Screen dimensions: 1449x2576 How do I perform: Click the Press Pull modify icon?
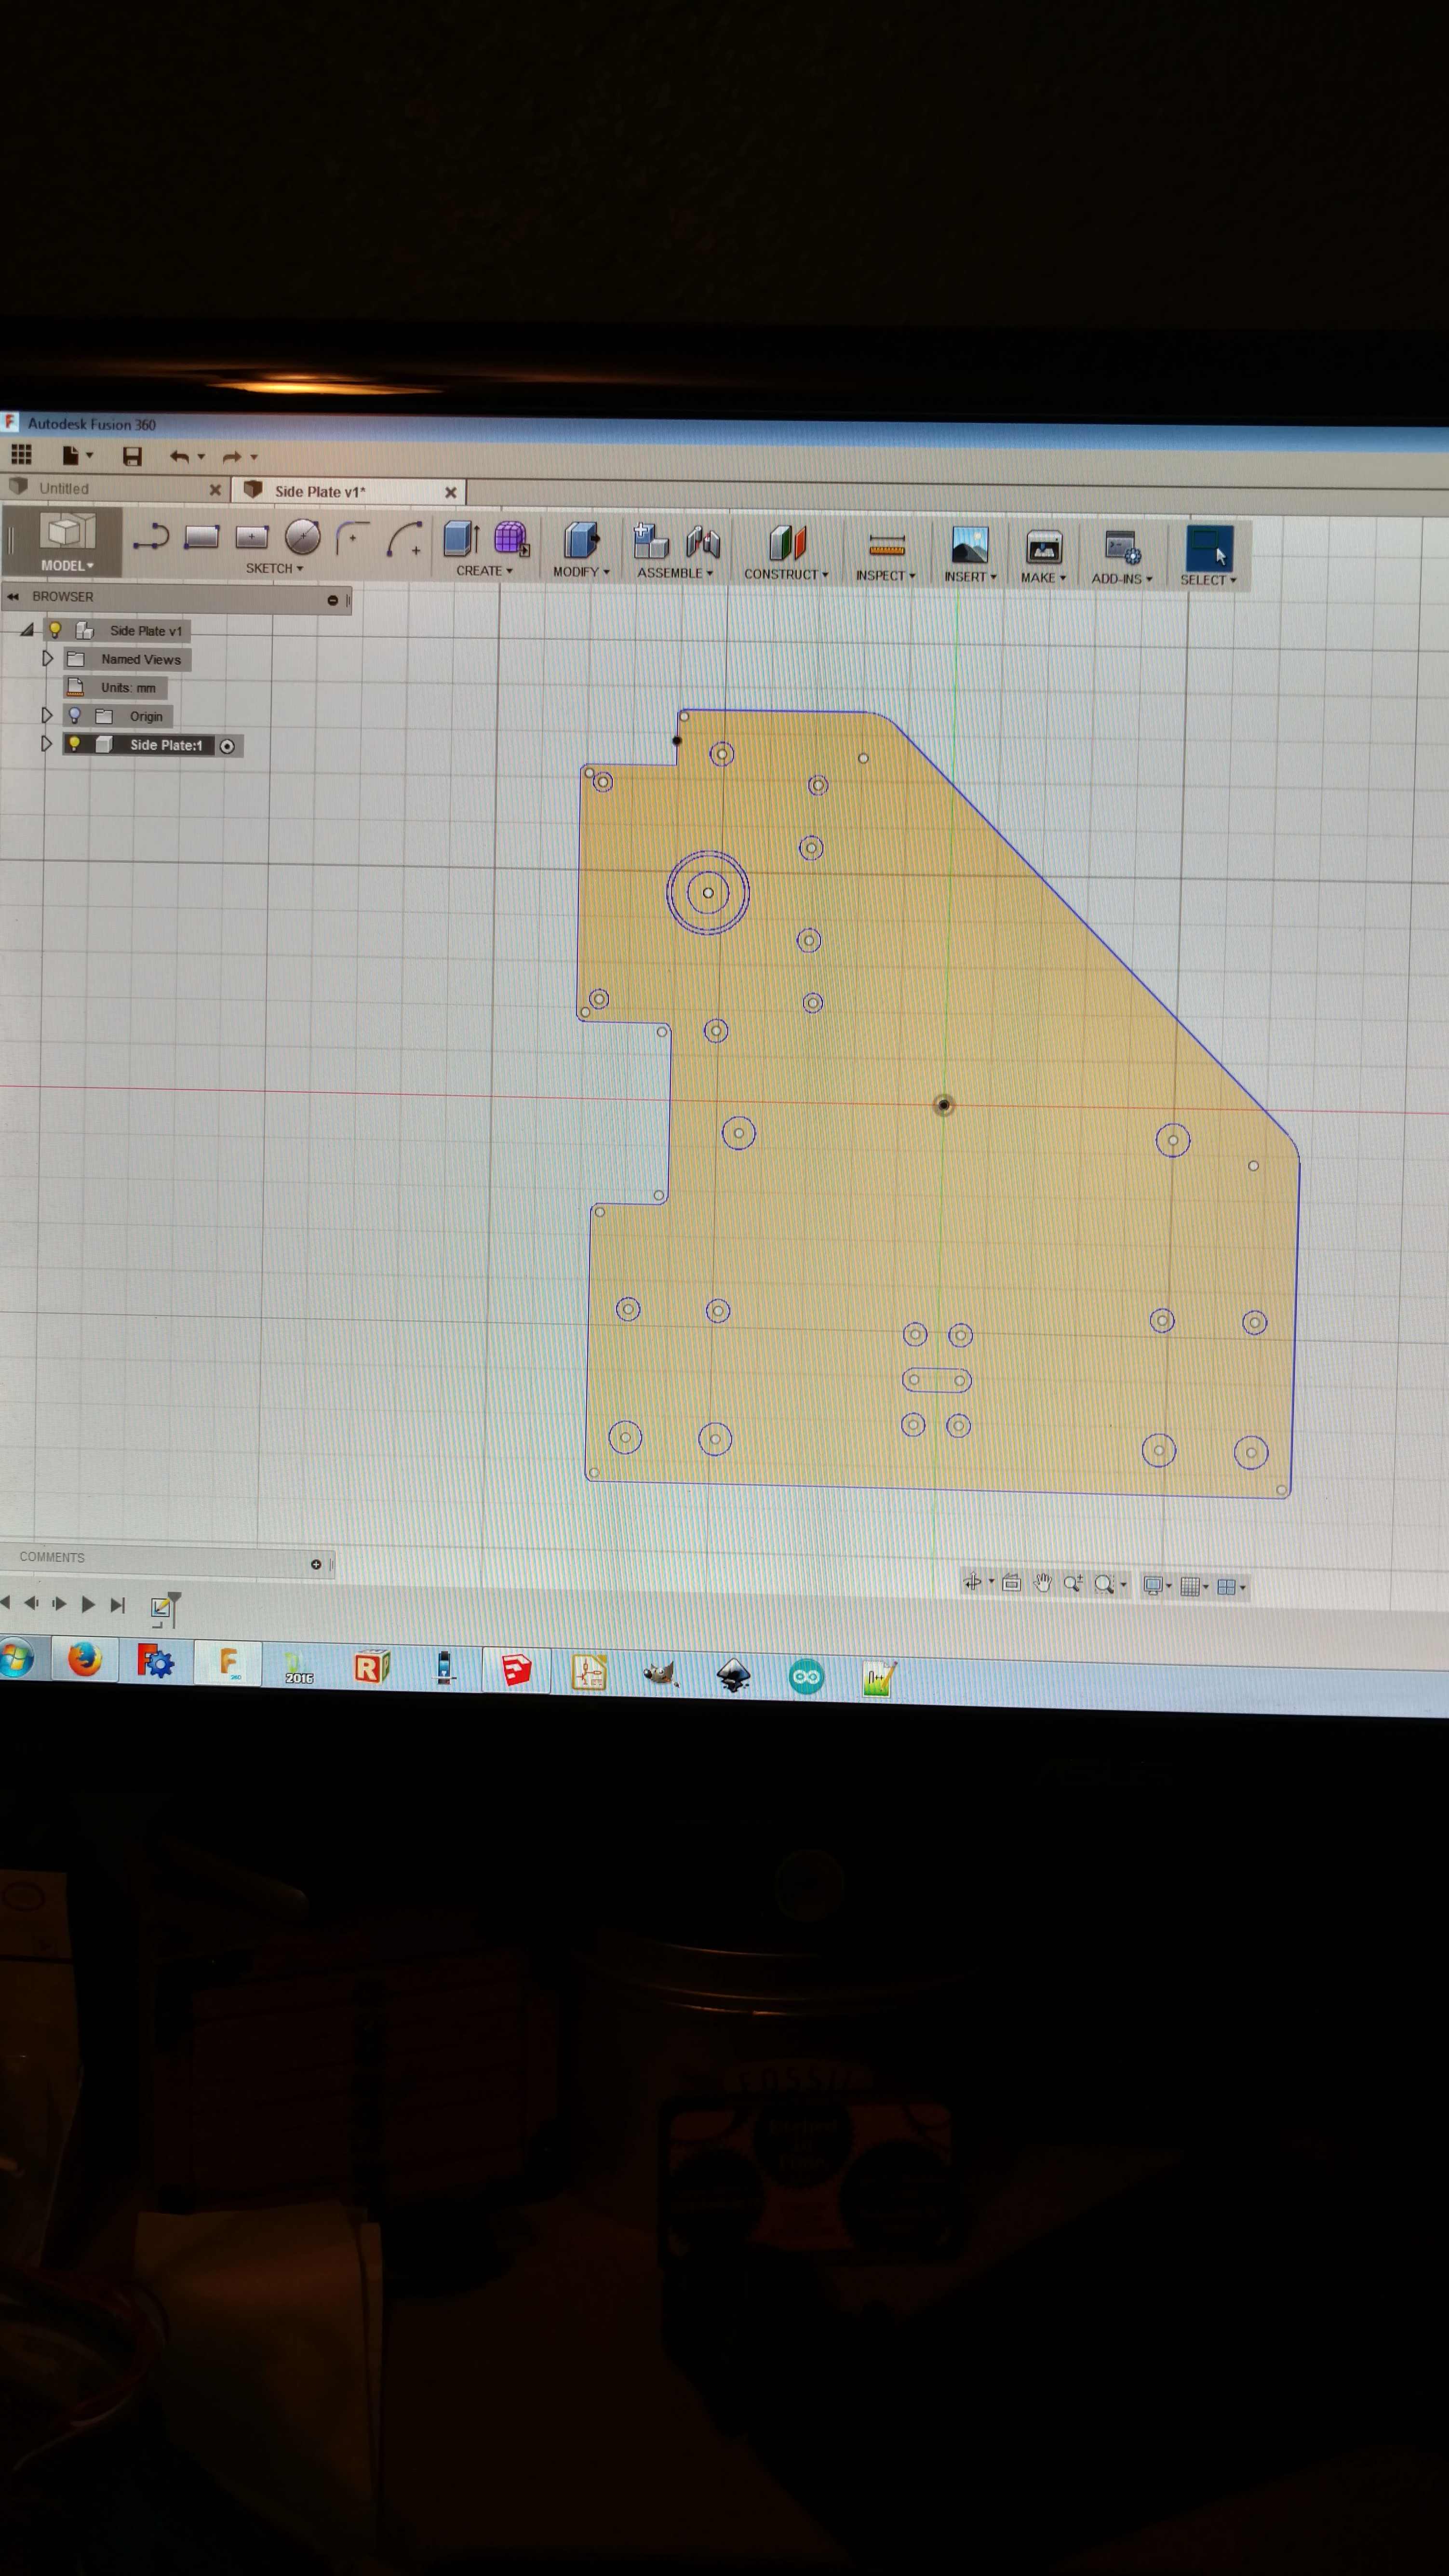[581, 540]
